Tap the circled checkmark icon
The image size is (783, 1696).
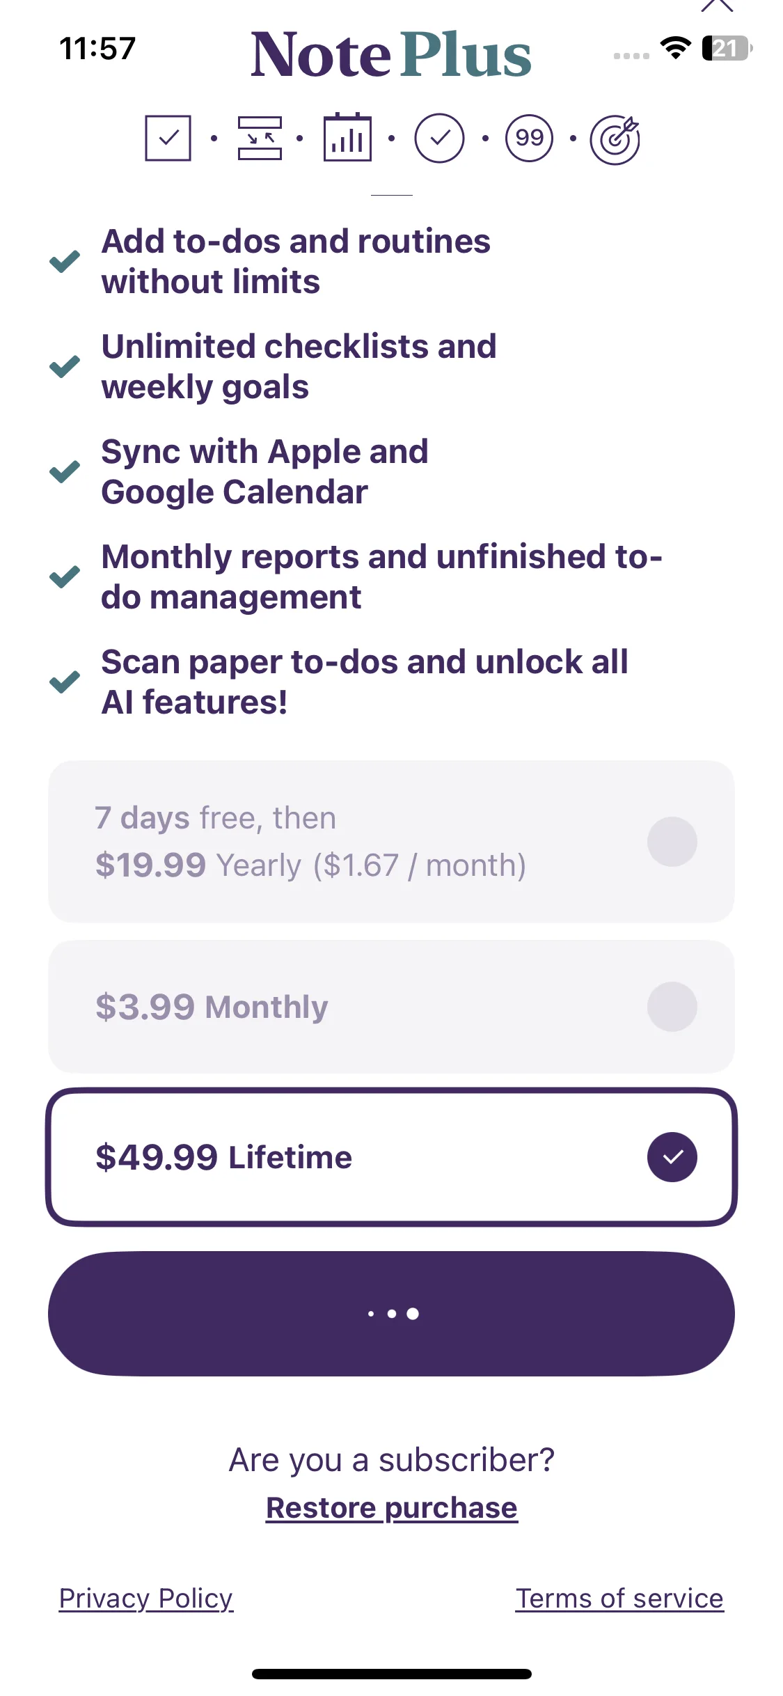pyautogui.click(x=439, y=138)
